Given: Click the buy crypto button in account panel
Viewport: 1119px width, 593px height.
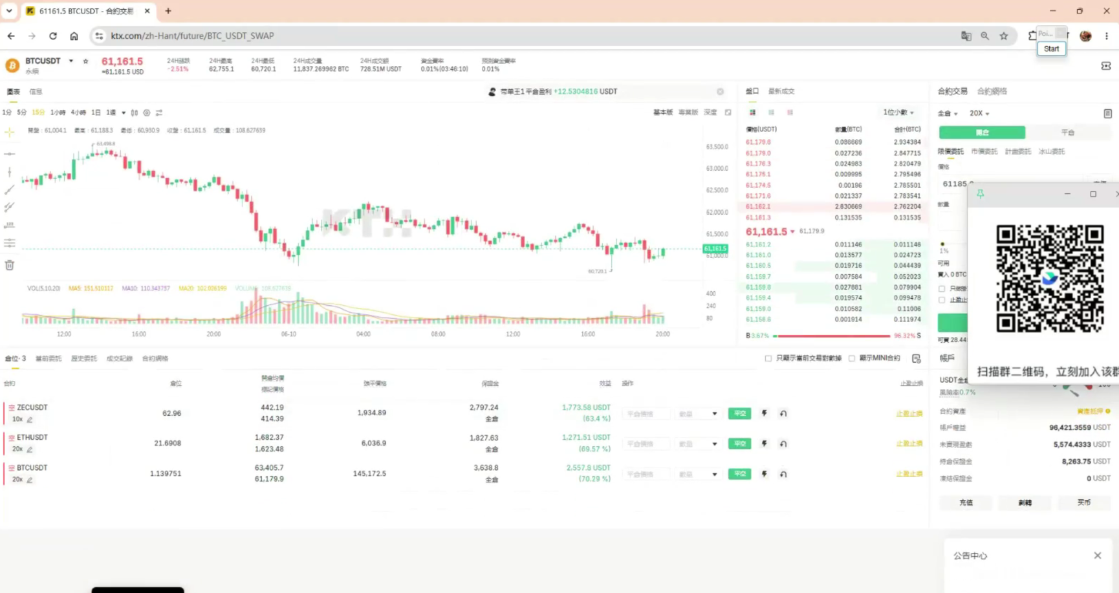Looking at the screenshot, I should pyautogui.click(x=1084, y=502).
